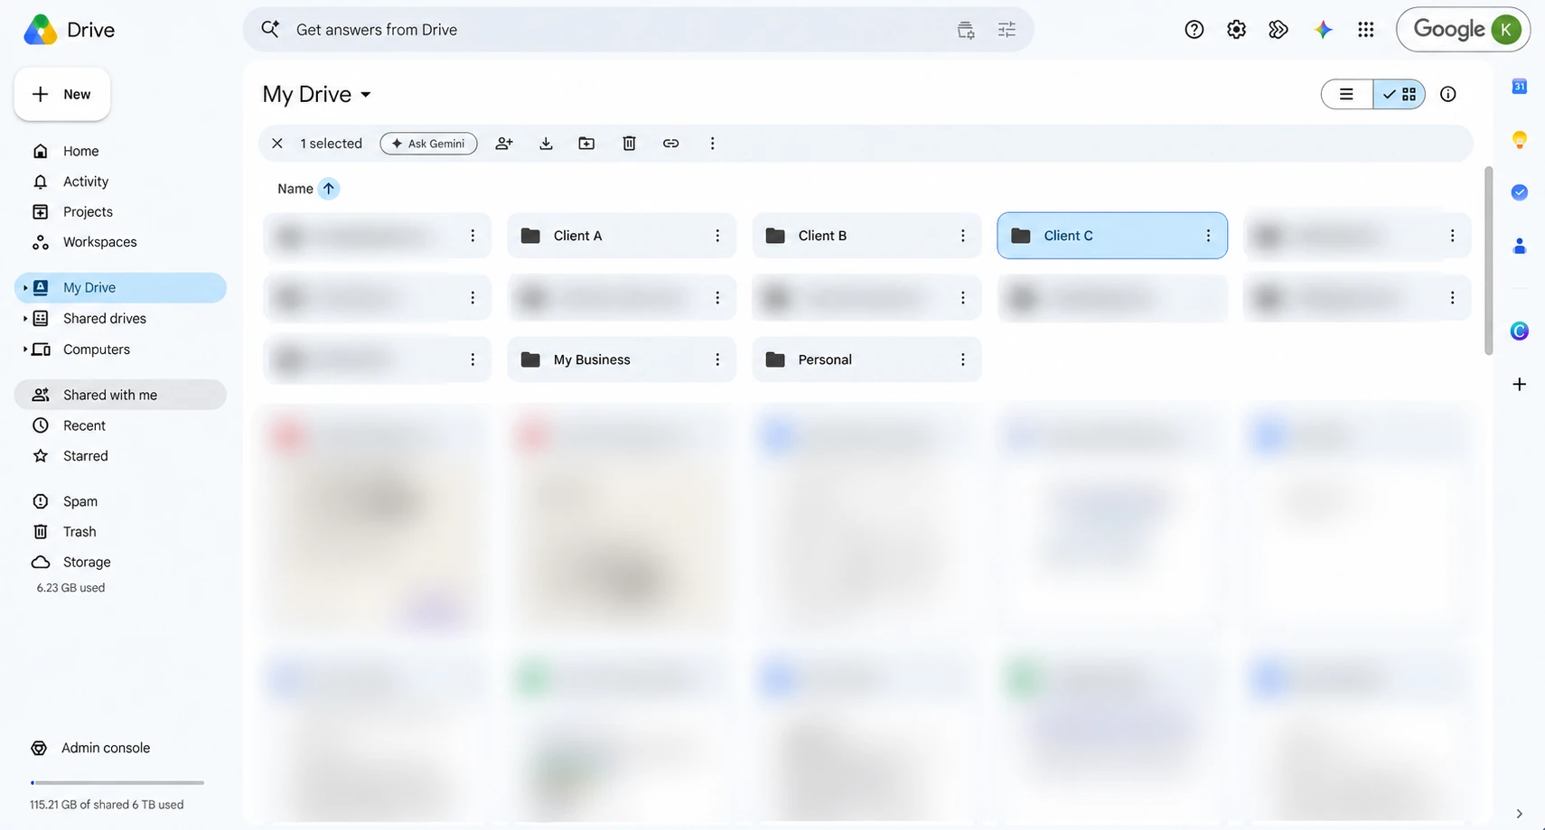Viewport: 1545px width, 830px height.
Task: Open Contacts in side panel
Action: tap(1519, 246)
